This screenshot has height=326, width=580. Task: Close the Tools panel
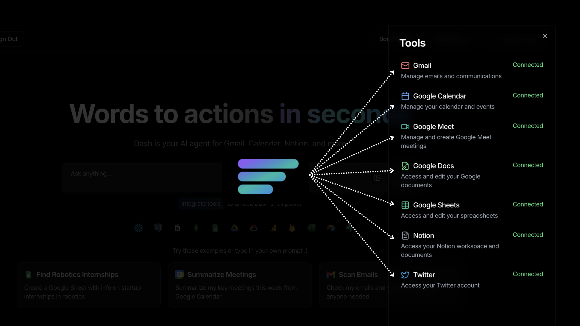545,36
